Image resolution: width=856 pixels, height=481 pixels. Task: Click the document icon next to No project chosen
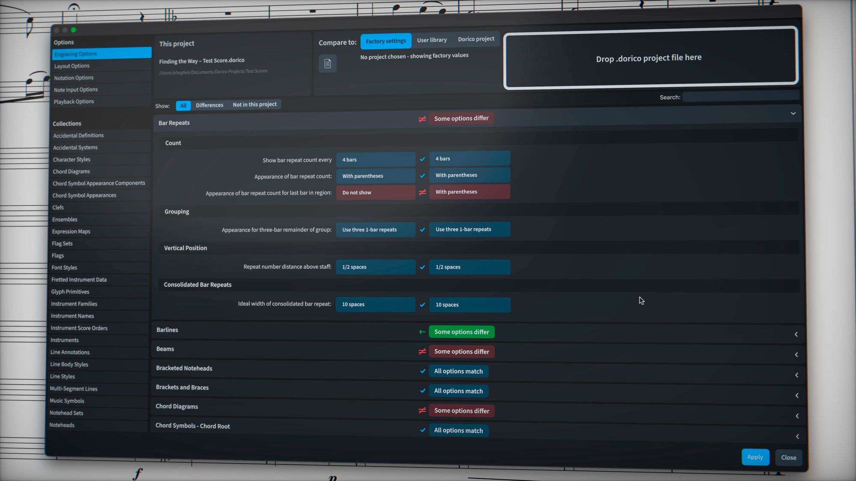[x=327, y=63]
